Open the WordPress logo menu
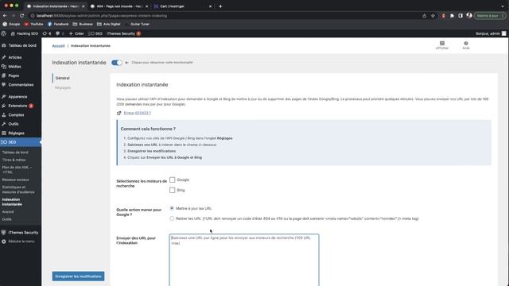This screenshot has height=286, width=509. coord(3,33)
